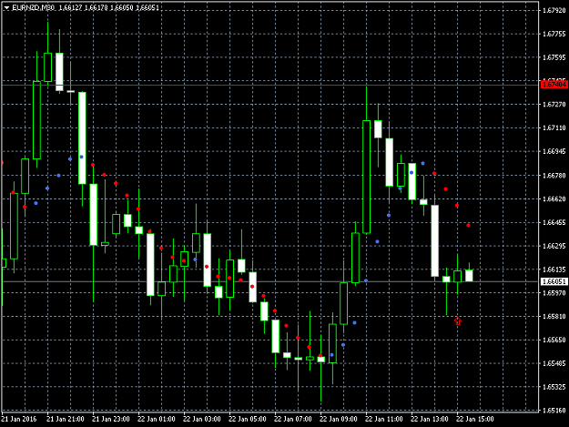Click the 22 Jan 01:00 time label
This screenshot has height=427, width=569.
pyautogui.click(x=157, y=419)
